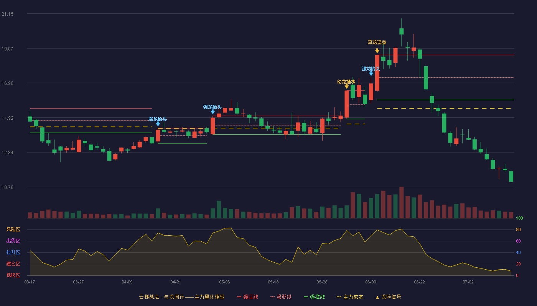This screenshot has width=537, height=306.
Task: Click the 10.76 price axis label
Action: coord(7,187)
